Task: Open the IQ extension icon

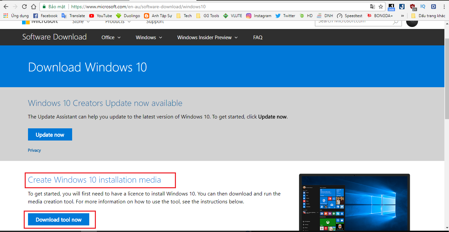Action: pos(423,7)
